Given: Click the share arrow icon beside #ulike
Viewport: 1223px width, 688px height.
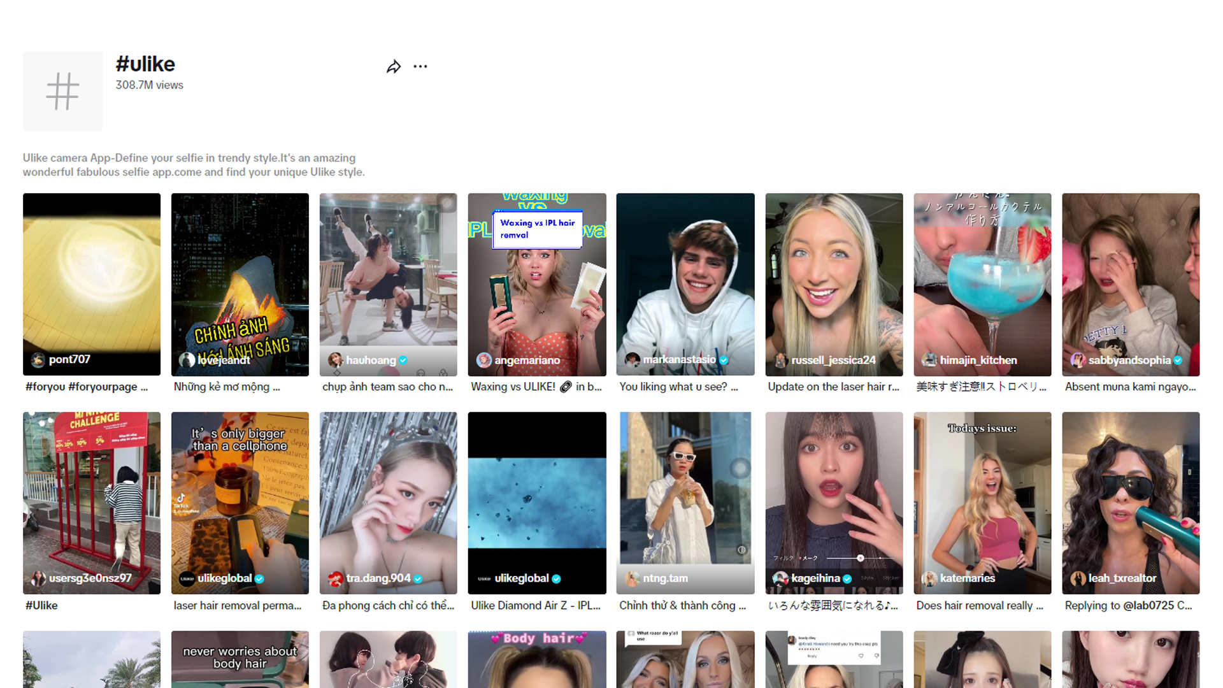Looking at the screenshot, I should (394, 67).
